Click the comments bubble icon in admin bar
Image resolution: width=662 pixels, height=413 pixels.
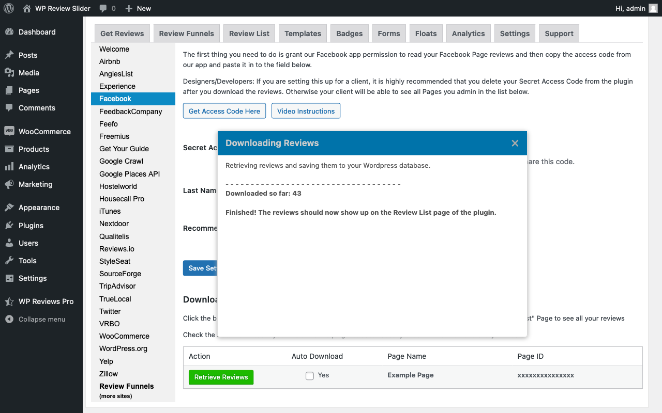click(x=103, y=8)
